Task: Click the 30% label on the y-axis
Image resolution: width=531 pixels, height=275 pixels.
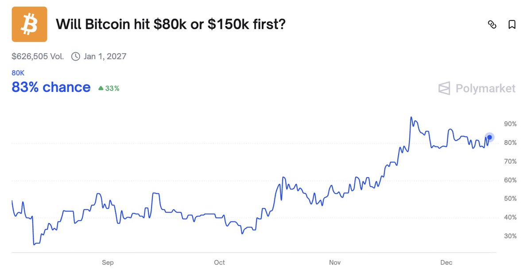Action: pos(510,236)
